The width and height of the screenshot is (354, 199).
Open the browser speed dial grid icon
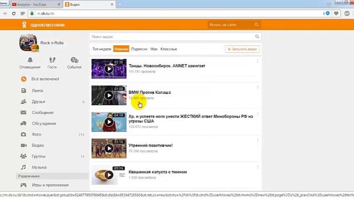click(x=23, y=13)
